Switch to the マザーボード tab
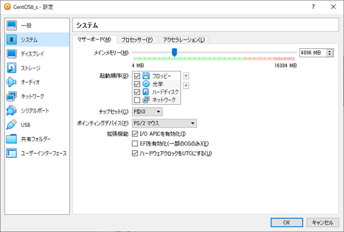Viewport: 344px width, 232px height. (x=94, y=40)
